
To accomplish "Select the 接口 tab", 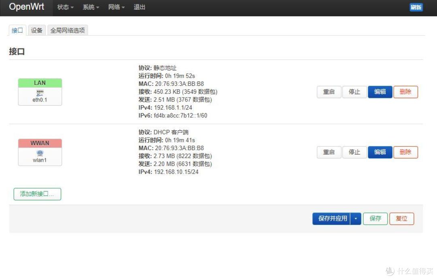I will tap(17, 30).
